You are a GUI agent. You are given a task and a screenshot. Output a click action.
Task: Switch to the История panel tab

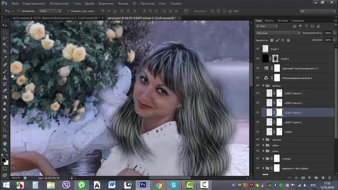(283, 21)
